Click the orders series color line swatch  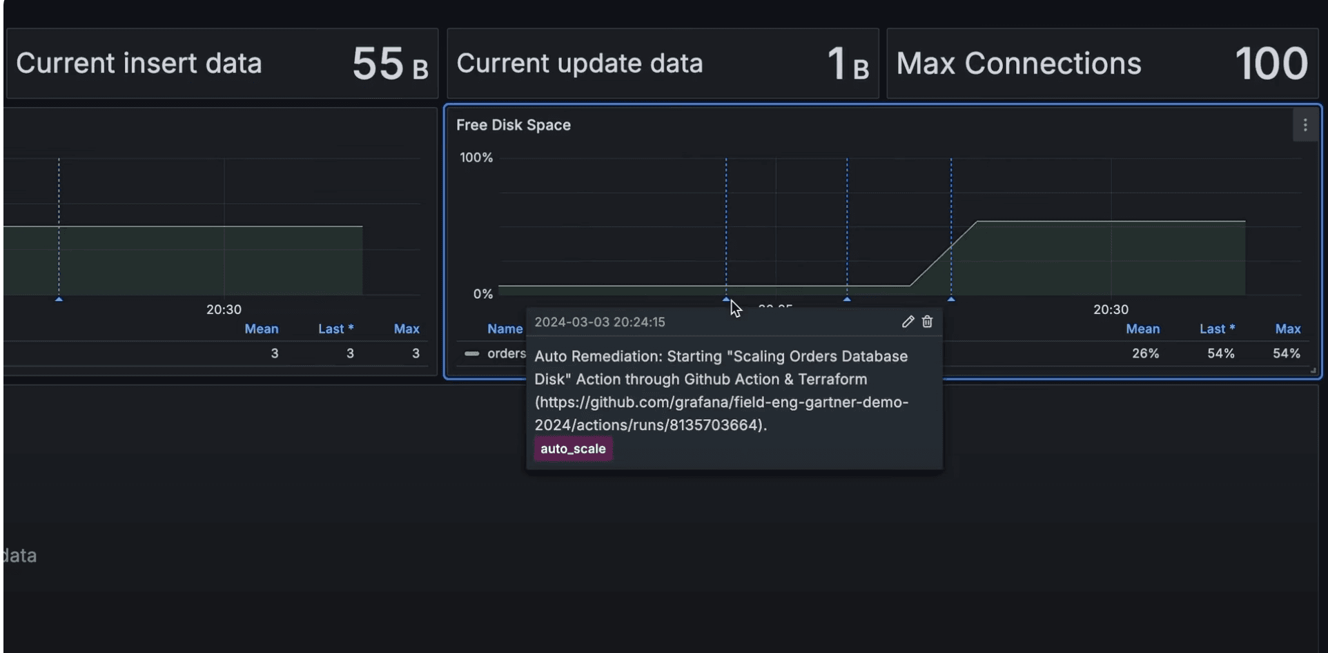tap(473, 353)
